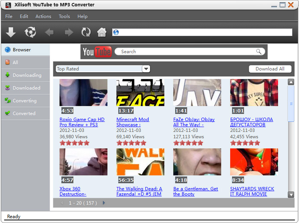
Task: Click the scrollbar up arrow in video list
Action: [x=291, y=82]
